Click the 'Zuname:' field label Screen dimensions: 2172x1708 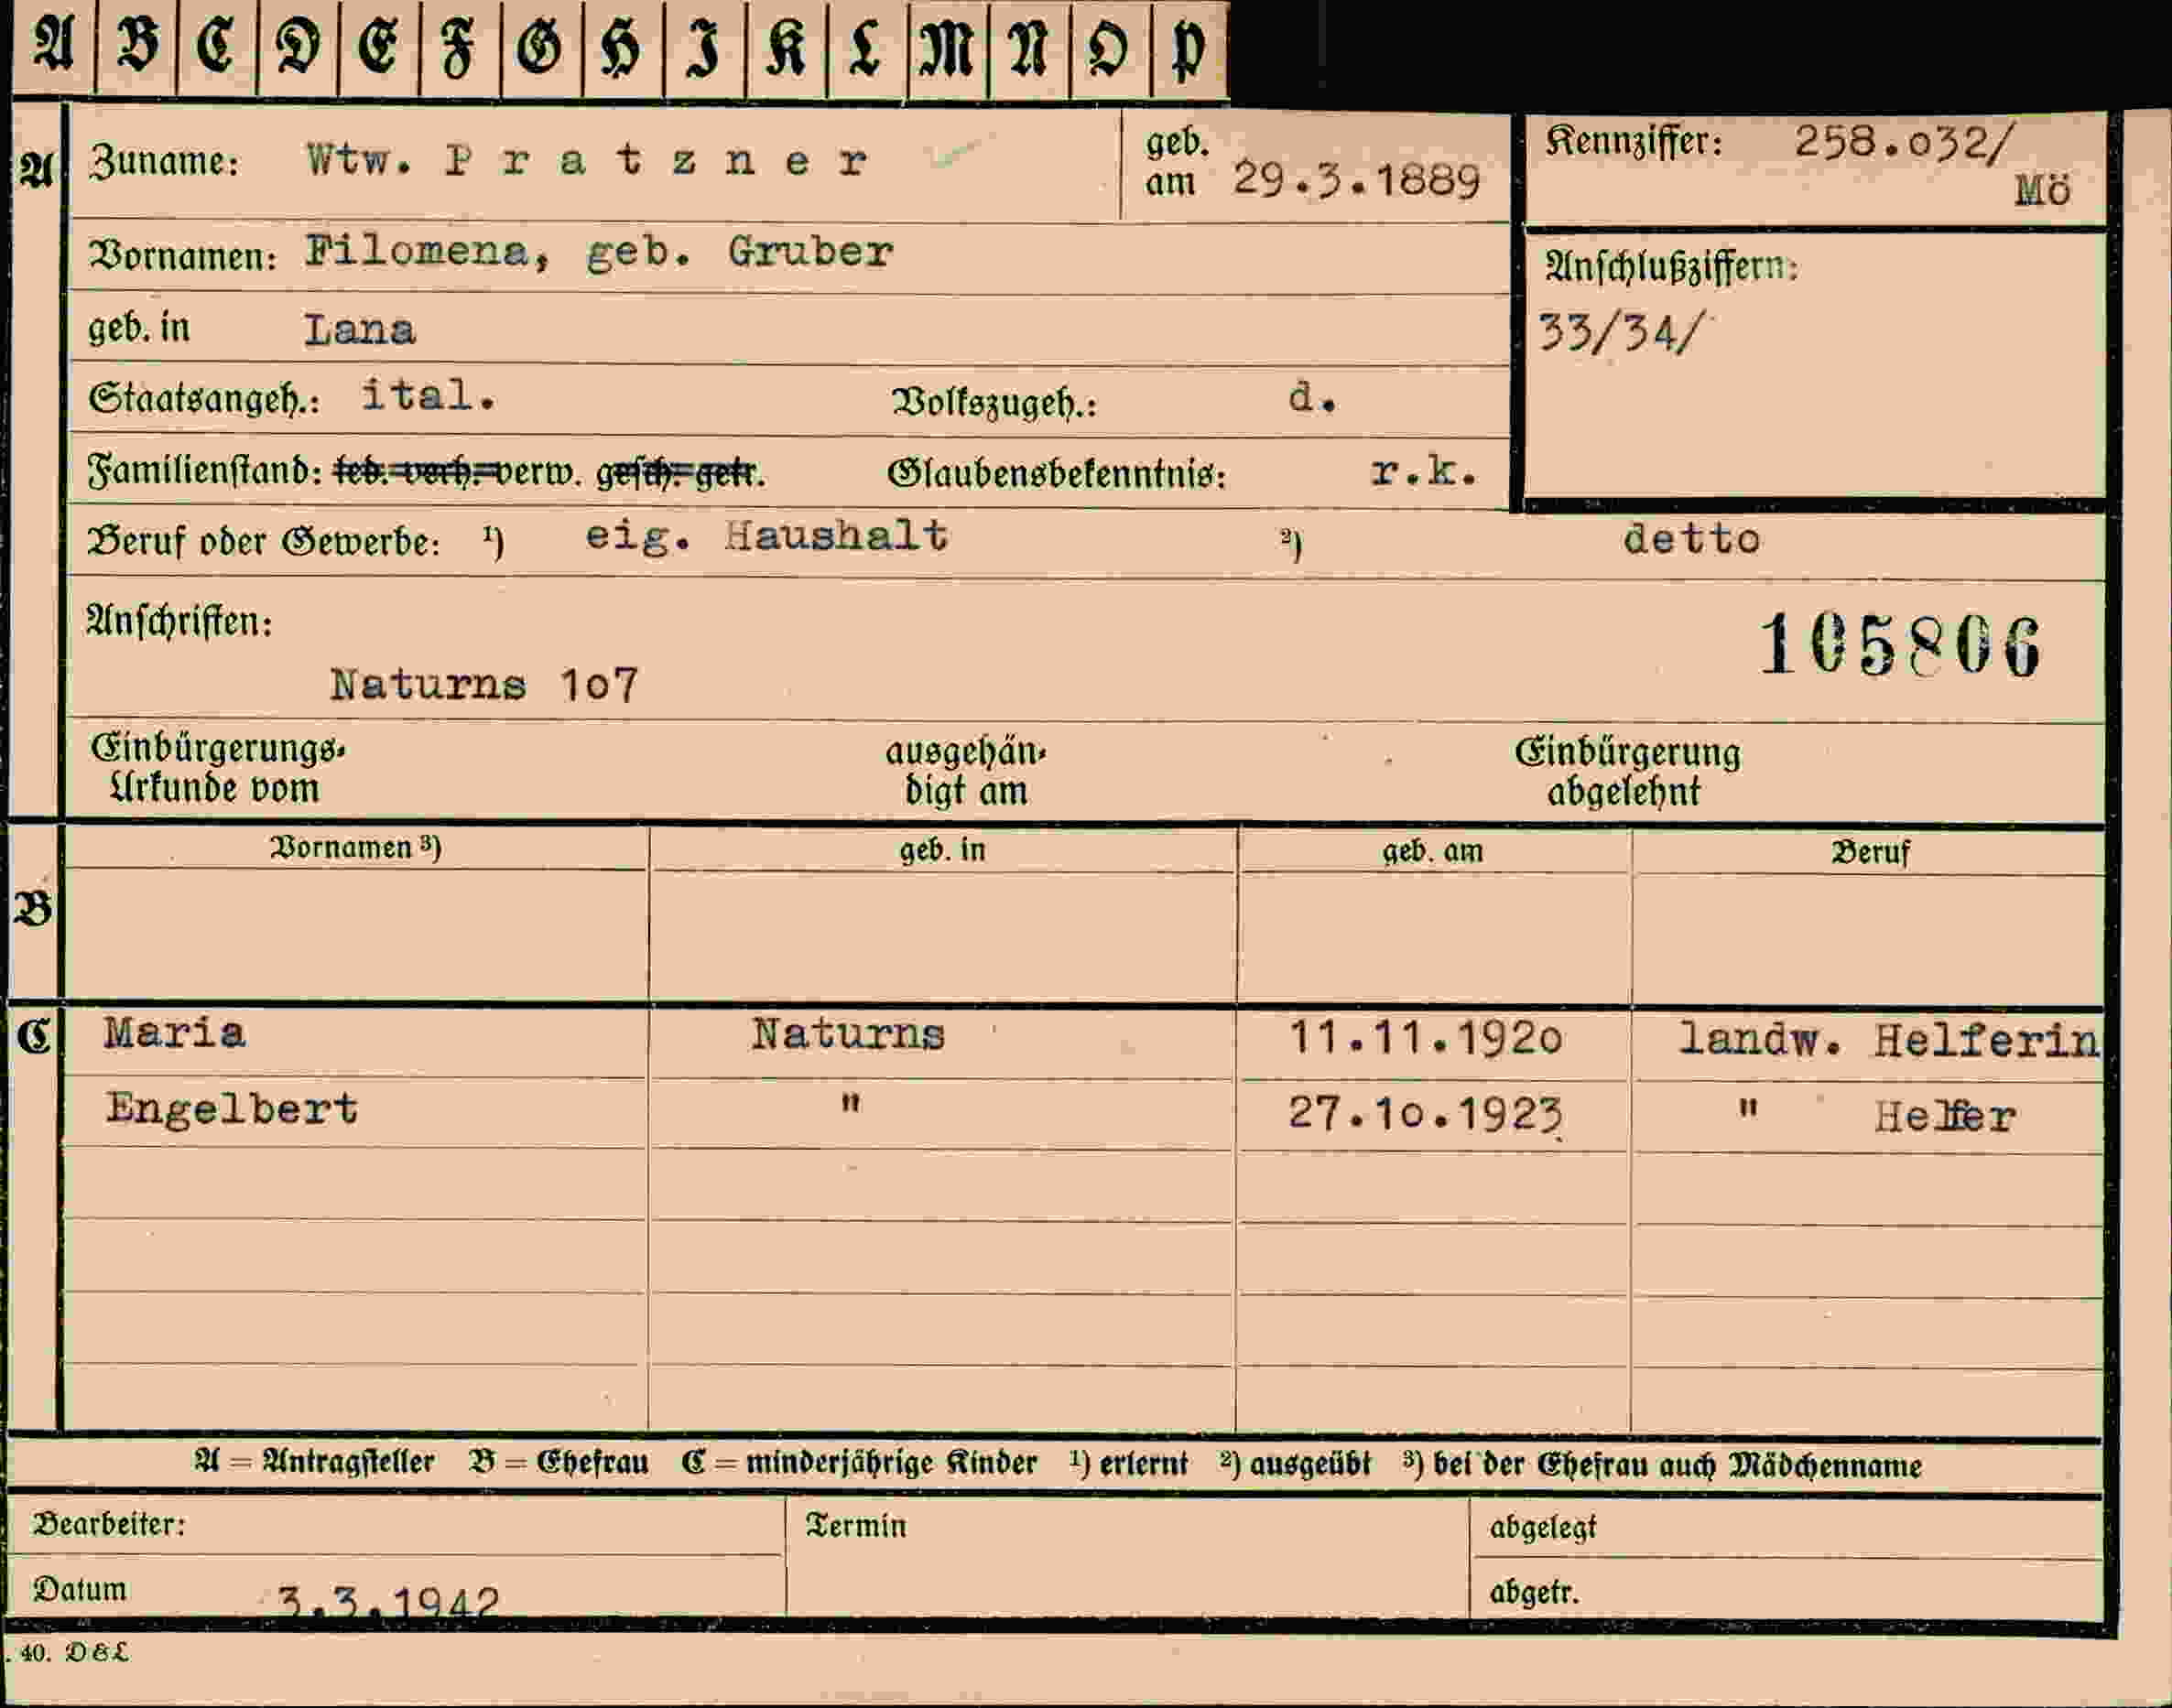(x=165, y=161)
